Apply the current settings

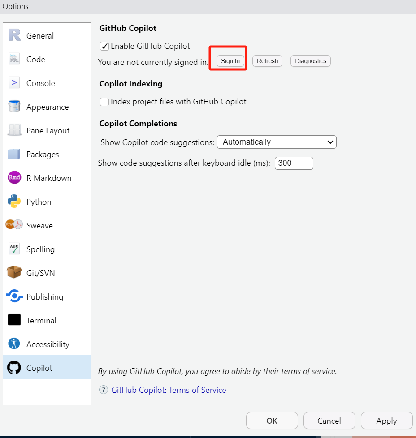coord(387,421)
